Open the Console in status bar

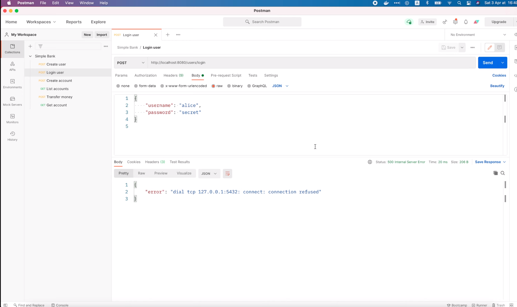point(60,305)
